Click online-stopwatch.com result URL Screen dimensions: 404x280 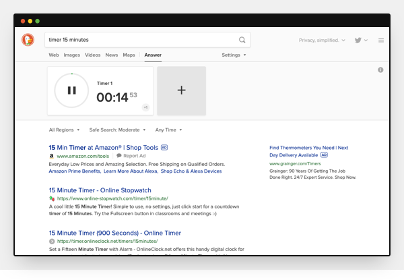(112, 198)
